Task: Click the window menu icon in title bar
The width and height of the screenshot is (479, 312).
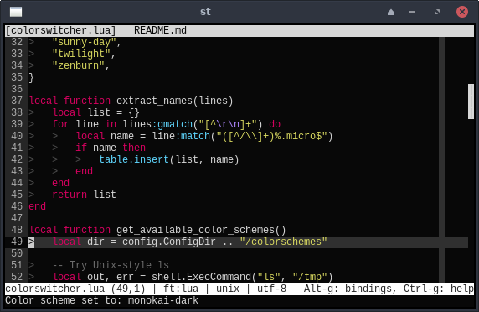Action: 16,12
